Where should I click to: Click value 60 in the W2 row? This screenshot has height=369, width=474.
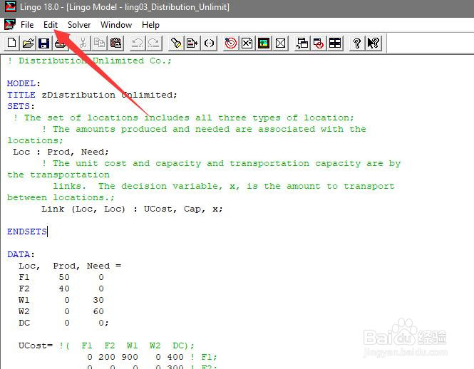[98, 311]
